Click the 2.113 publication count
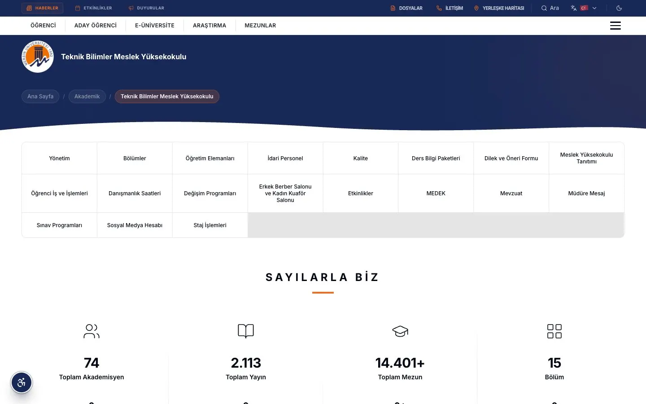 pyautogui.click(x=246, y=363)
